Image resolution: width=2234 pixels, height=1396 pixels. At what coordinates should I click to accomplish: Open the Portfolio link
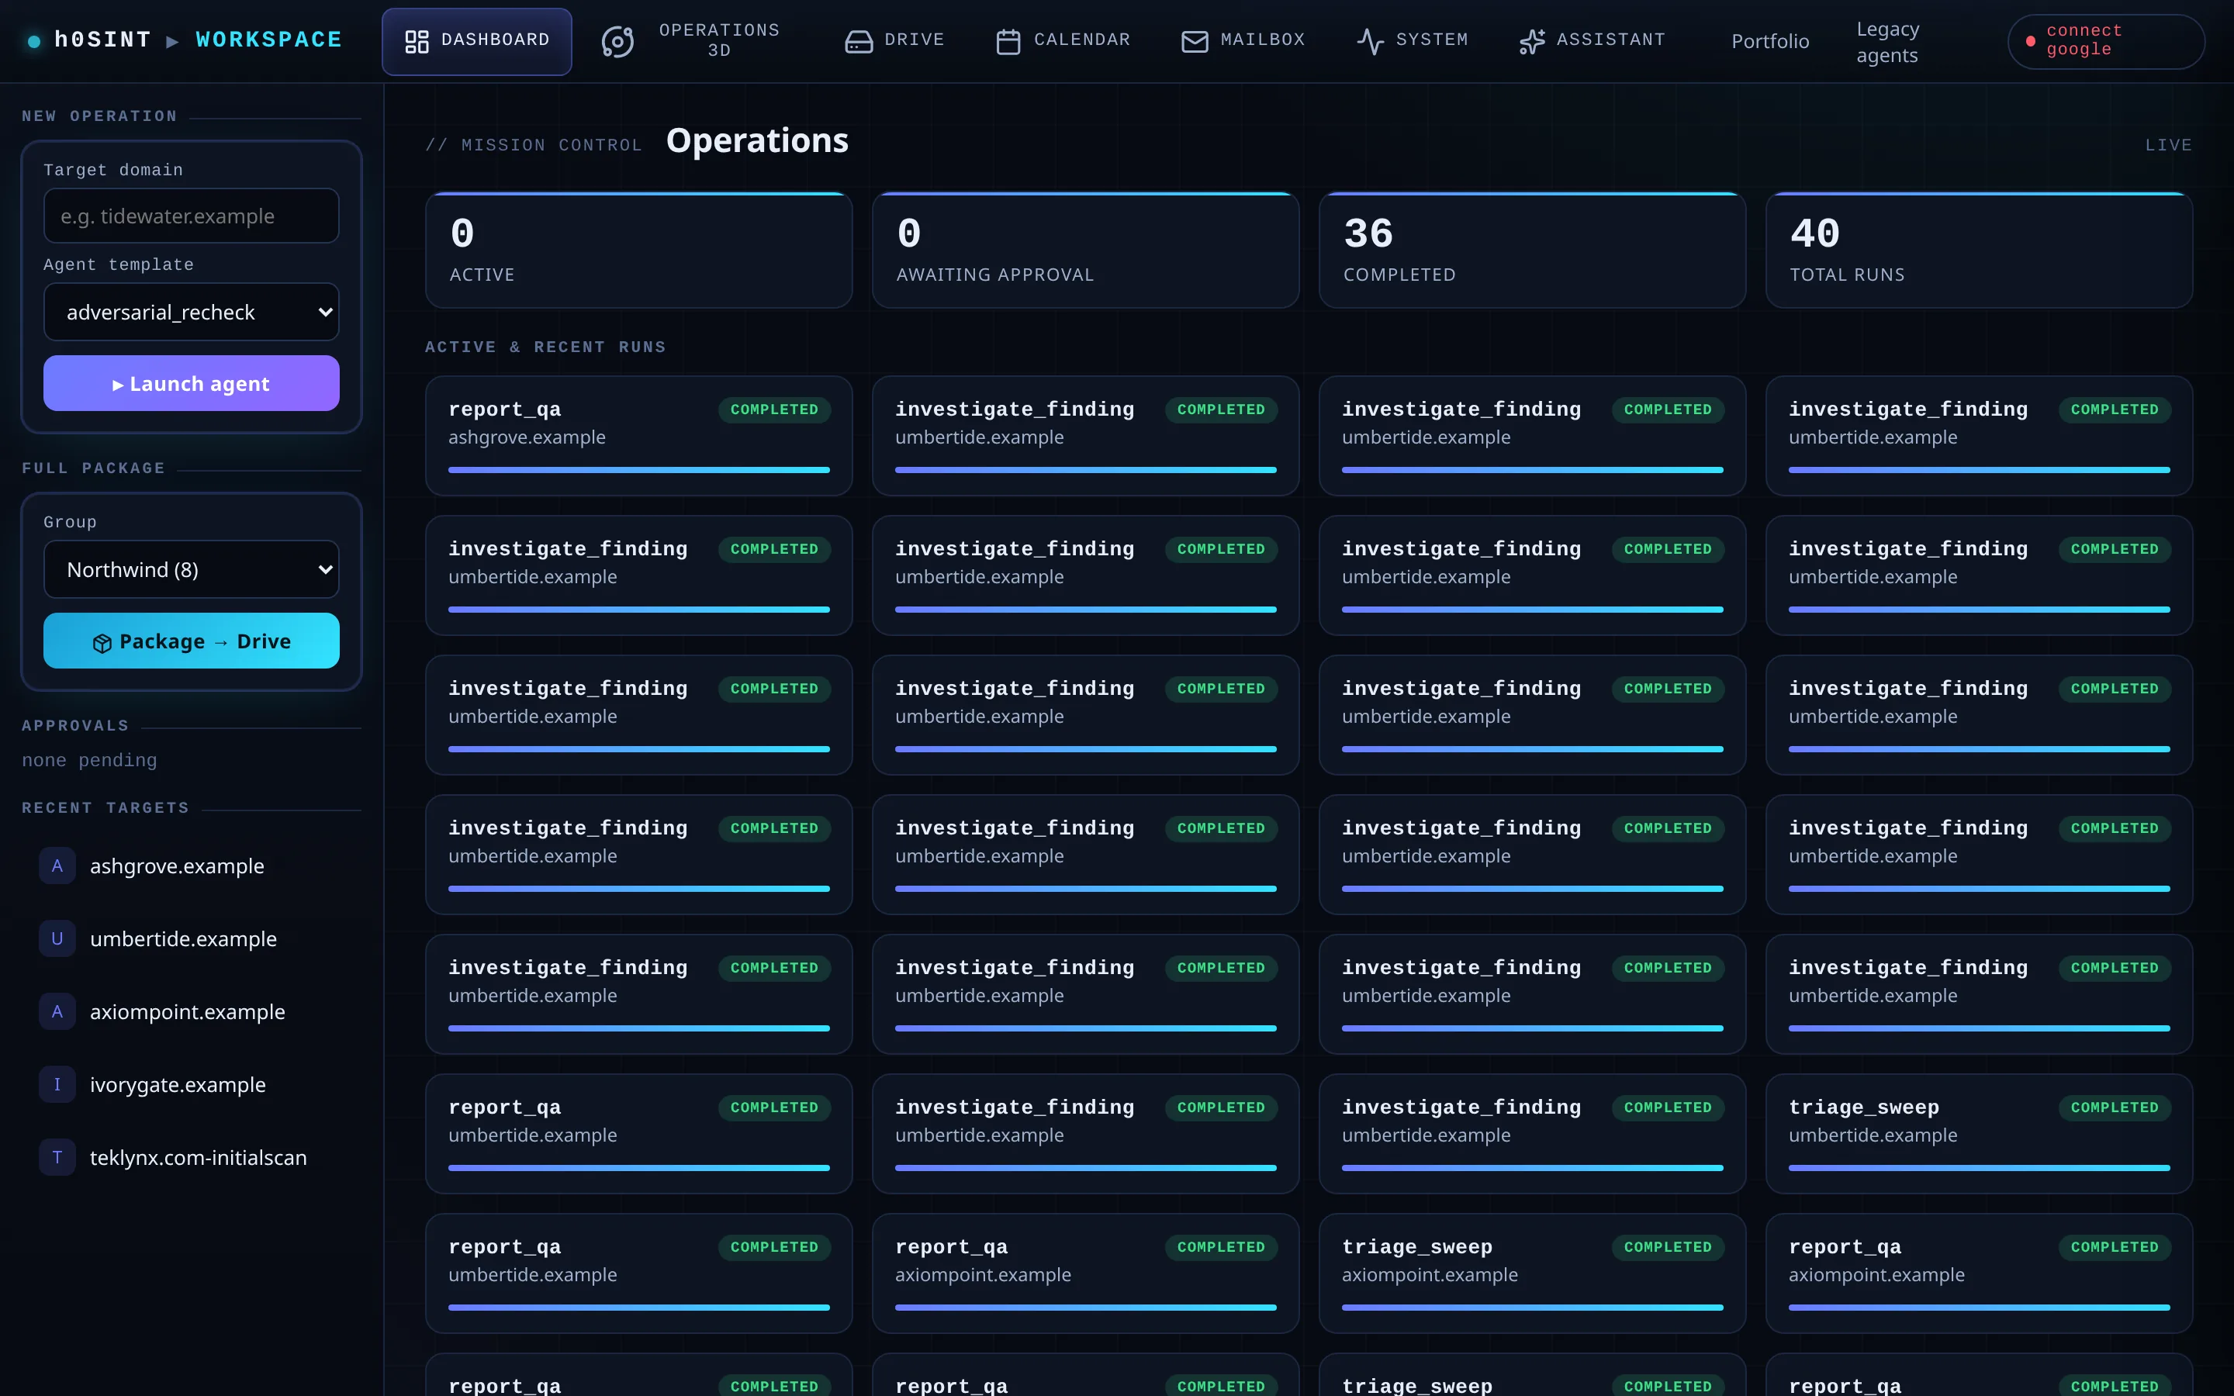1769,40
